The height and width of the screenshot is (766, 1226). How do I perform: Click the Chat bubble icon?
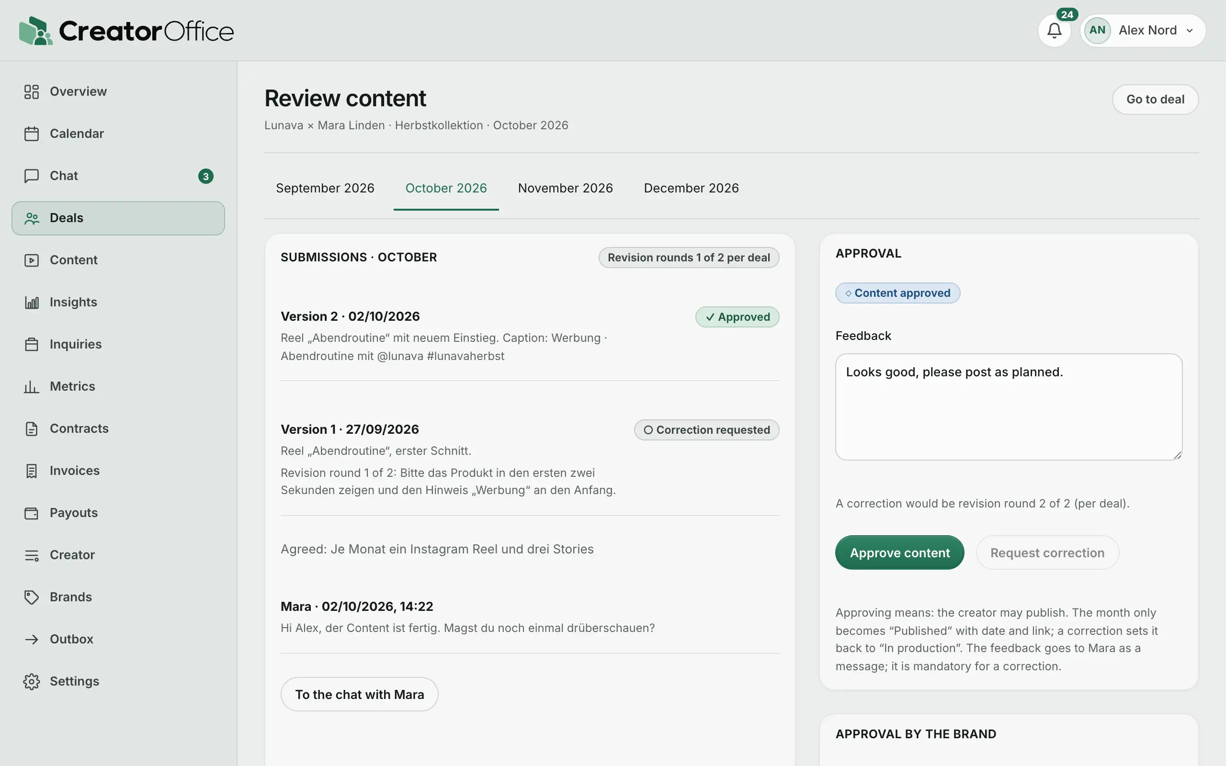32,176
